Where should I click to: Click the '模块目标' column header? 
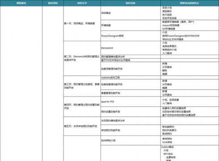(x=53, y=3)
